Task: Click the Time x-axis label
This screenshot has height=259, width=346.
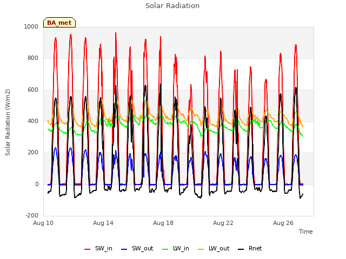Action: (x=306, y=231)
